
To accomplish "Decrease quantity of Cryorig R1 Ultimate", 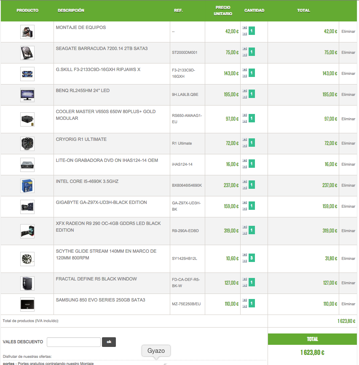I will 244,146.
